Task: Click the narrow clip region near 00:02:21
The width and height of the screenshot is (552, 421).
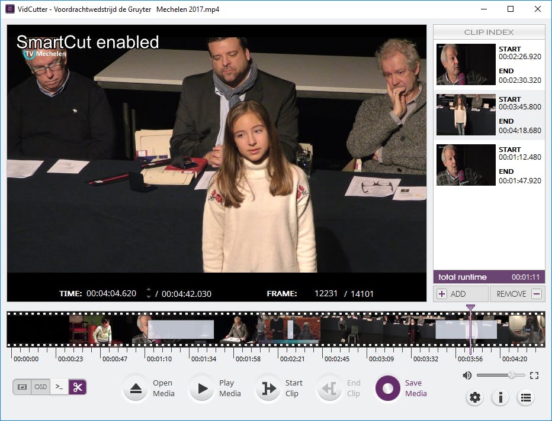Action: (290, 329)
